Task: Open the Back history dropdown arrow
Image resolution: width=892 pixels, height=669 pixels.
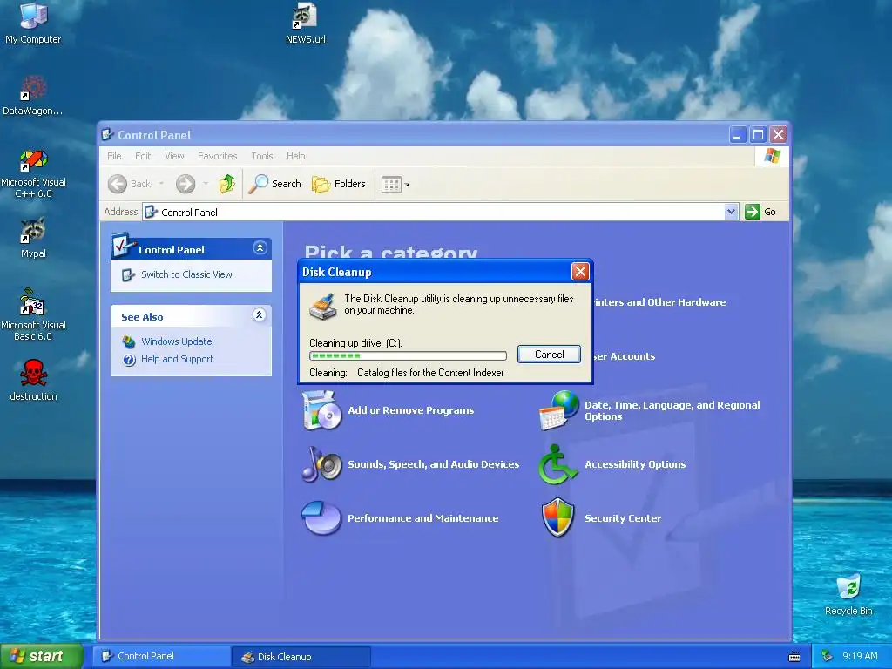Action: (161, 183)
